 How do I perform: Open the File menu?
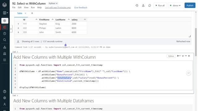14,7
